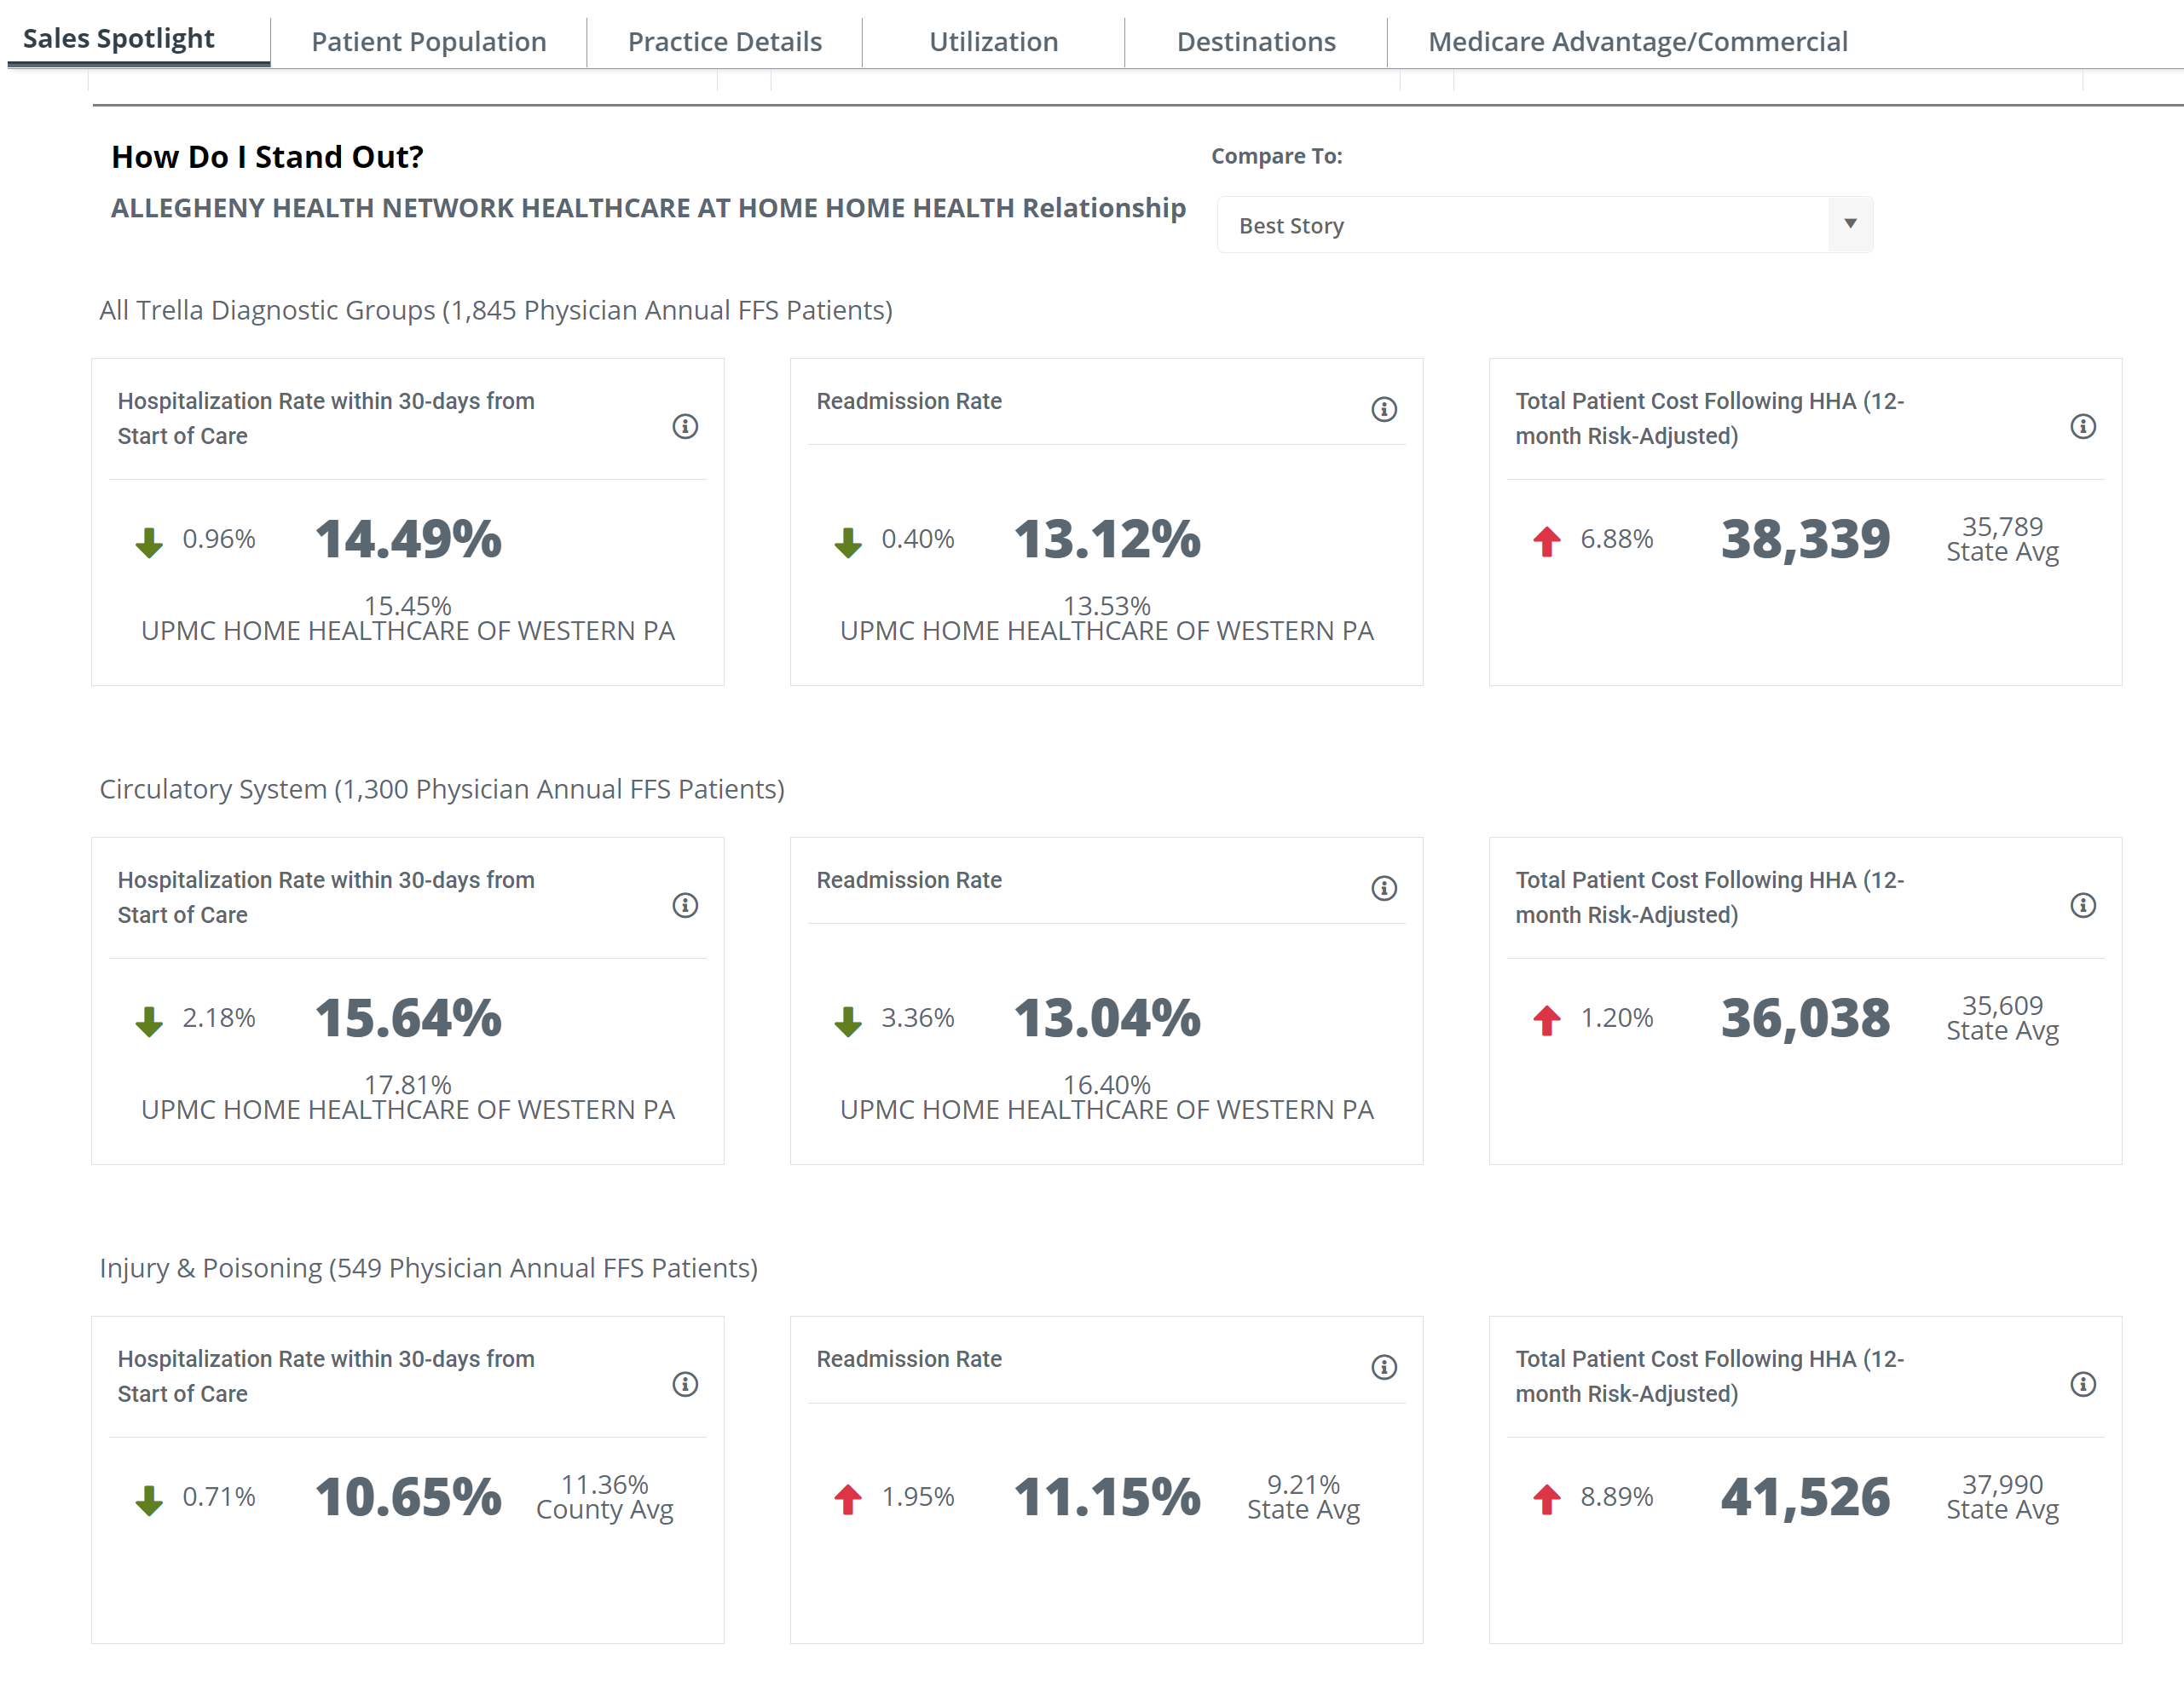The image size is (2184, 1701).
Task: Click red up arrow beside 6.88%
Action: coord(1547,540)
